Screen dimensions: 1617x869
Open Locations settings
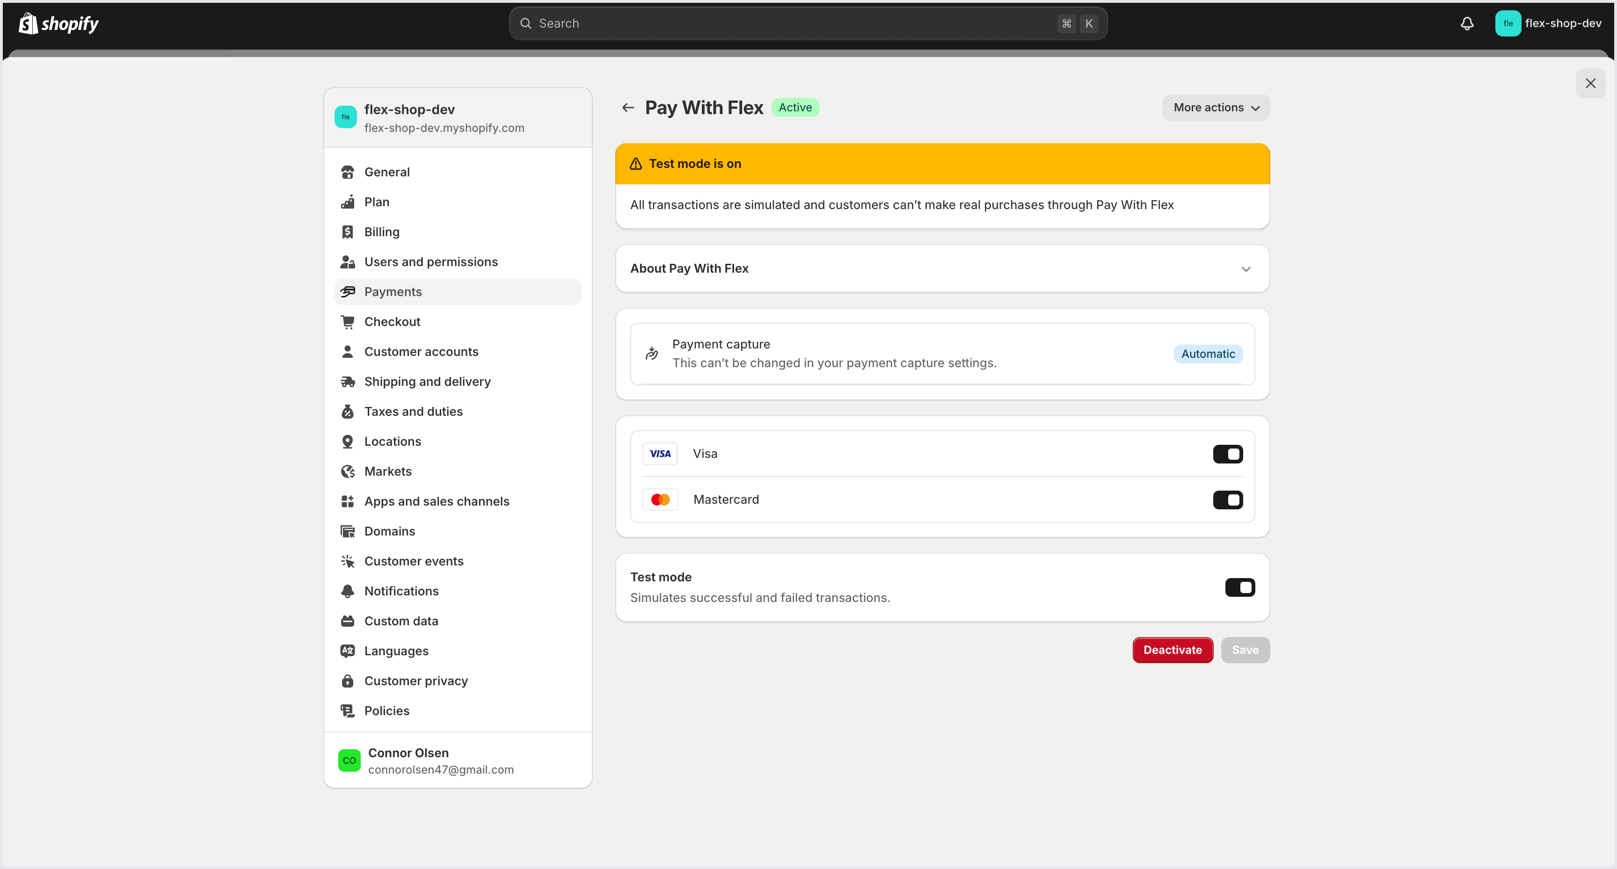coord(458,442)
